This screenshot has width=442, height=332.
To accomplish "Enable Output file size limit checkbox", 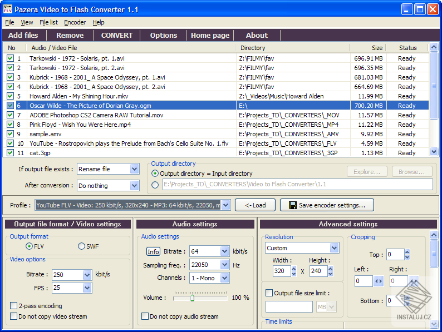I will click(269, 293).
